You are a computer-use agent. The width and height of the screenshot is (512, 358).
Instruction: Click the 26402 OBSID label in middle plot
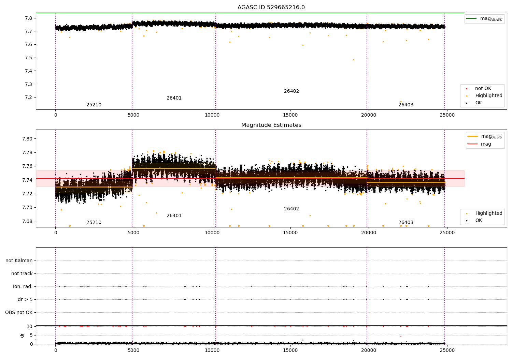coord(291,209)
